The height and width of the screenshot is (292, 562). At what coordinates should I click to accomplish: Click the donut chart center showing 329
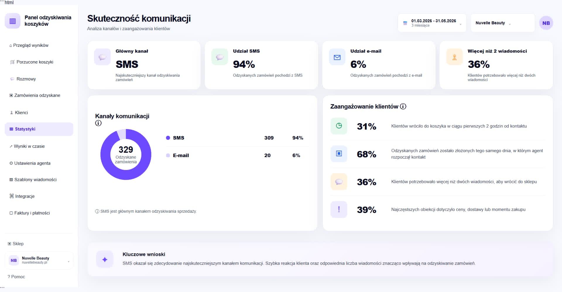[126, 154]
